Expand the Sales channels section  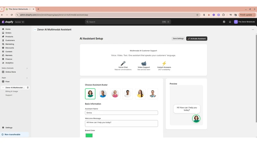[27, 68]
